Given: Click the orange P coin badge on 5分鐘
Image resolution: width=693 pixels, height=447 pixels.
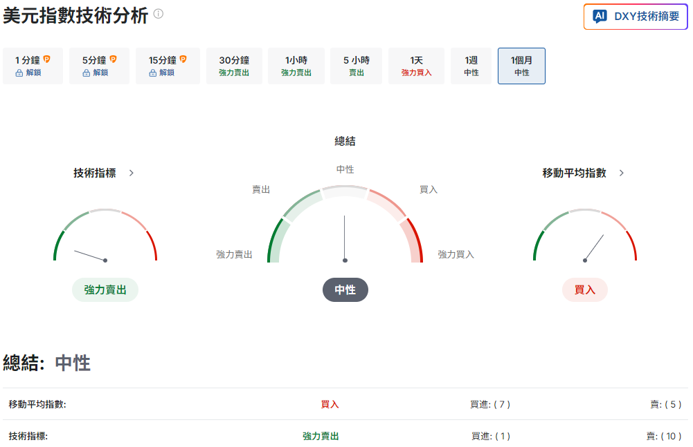Looking at the screenshot, I should [x=114, y=59].
